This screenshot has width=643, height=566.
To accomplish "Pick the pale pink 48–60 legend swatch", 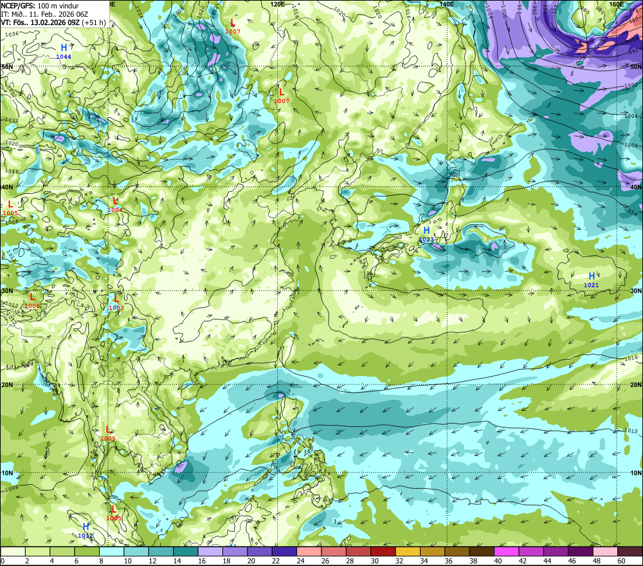I will pyautogui.click(x=605, y=551).
